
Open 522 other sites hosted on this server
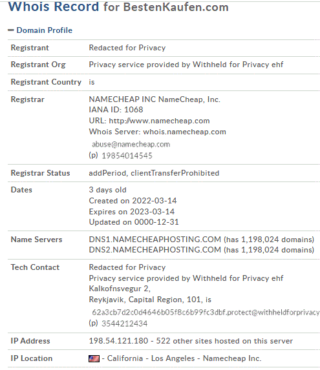pos(224,341)
